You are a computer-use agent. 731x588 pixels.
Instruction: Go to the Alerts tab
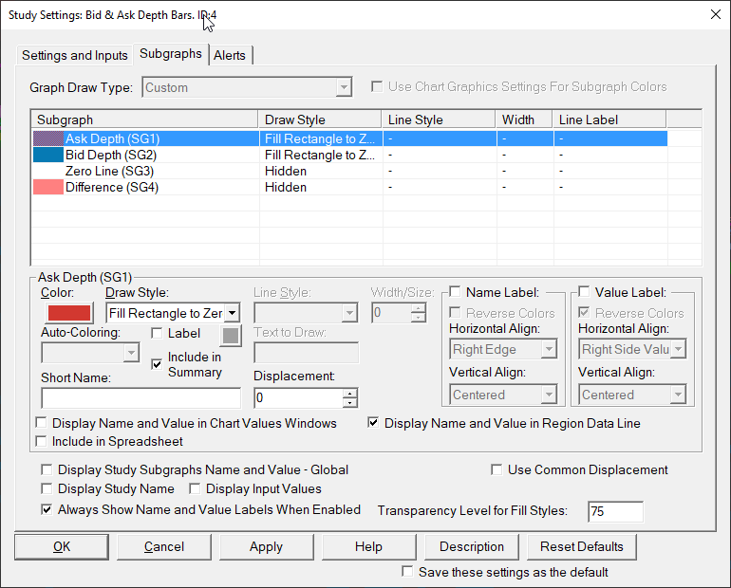click(x=230, y=55)
